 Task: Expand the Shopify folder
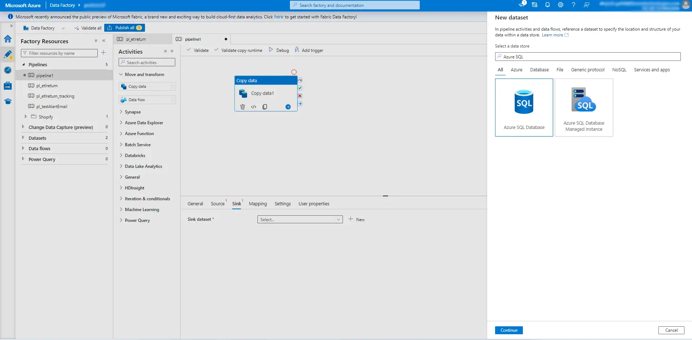click(26, 117)
